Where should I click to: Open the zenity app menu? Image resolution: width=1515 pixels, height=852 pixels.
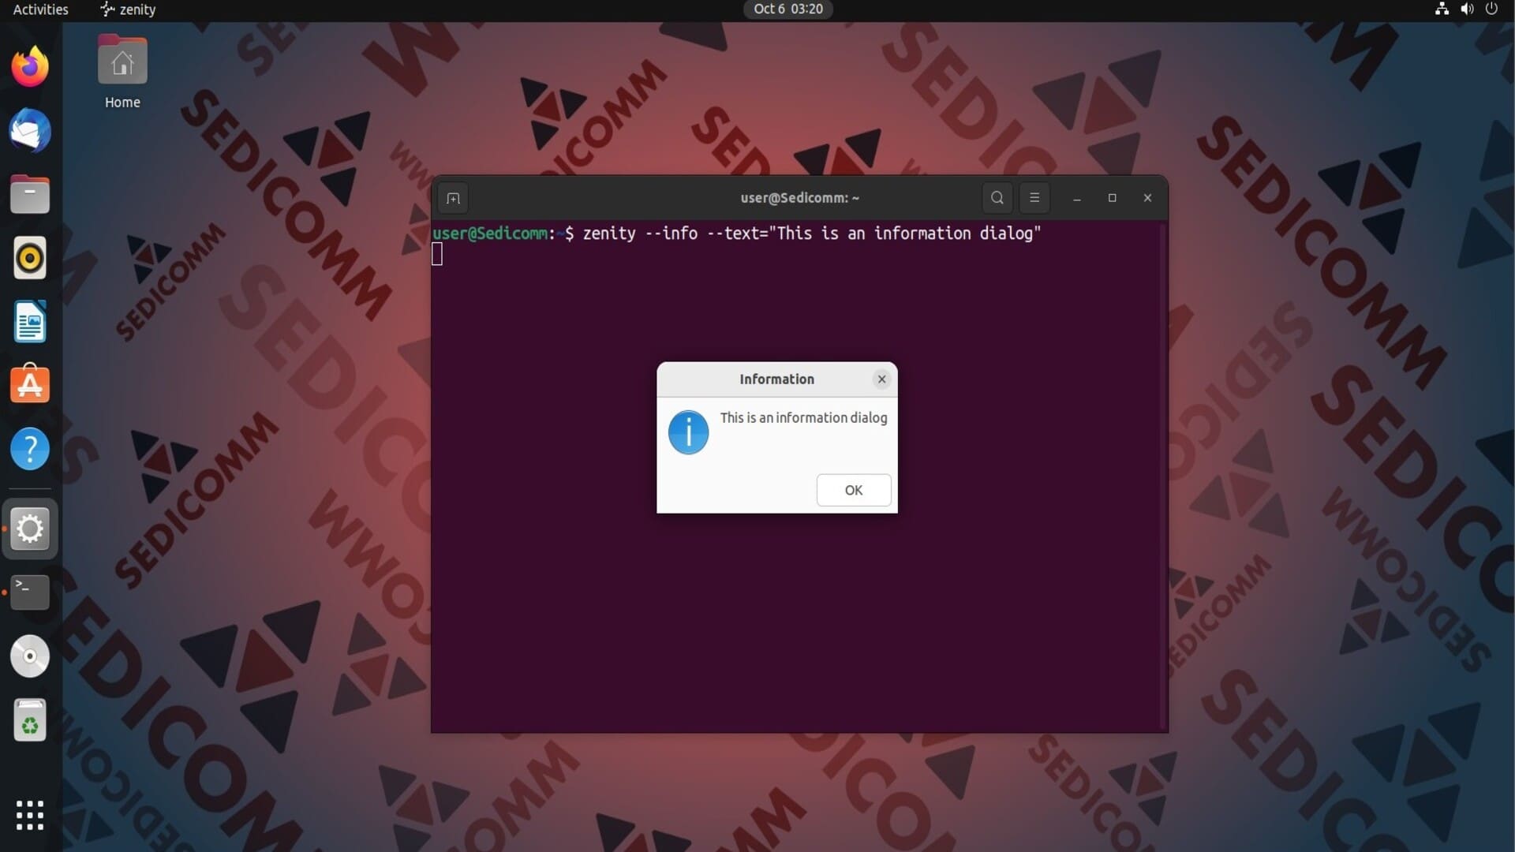point(129,9)
